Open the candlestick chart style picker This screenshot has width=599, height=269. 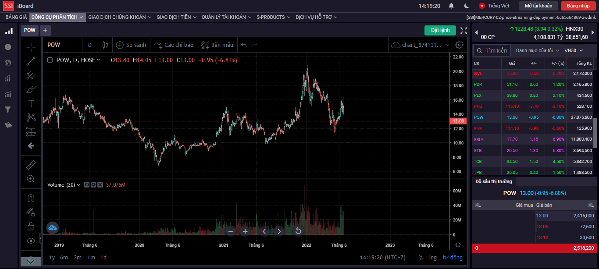tap(105, 45)
